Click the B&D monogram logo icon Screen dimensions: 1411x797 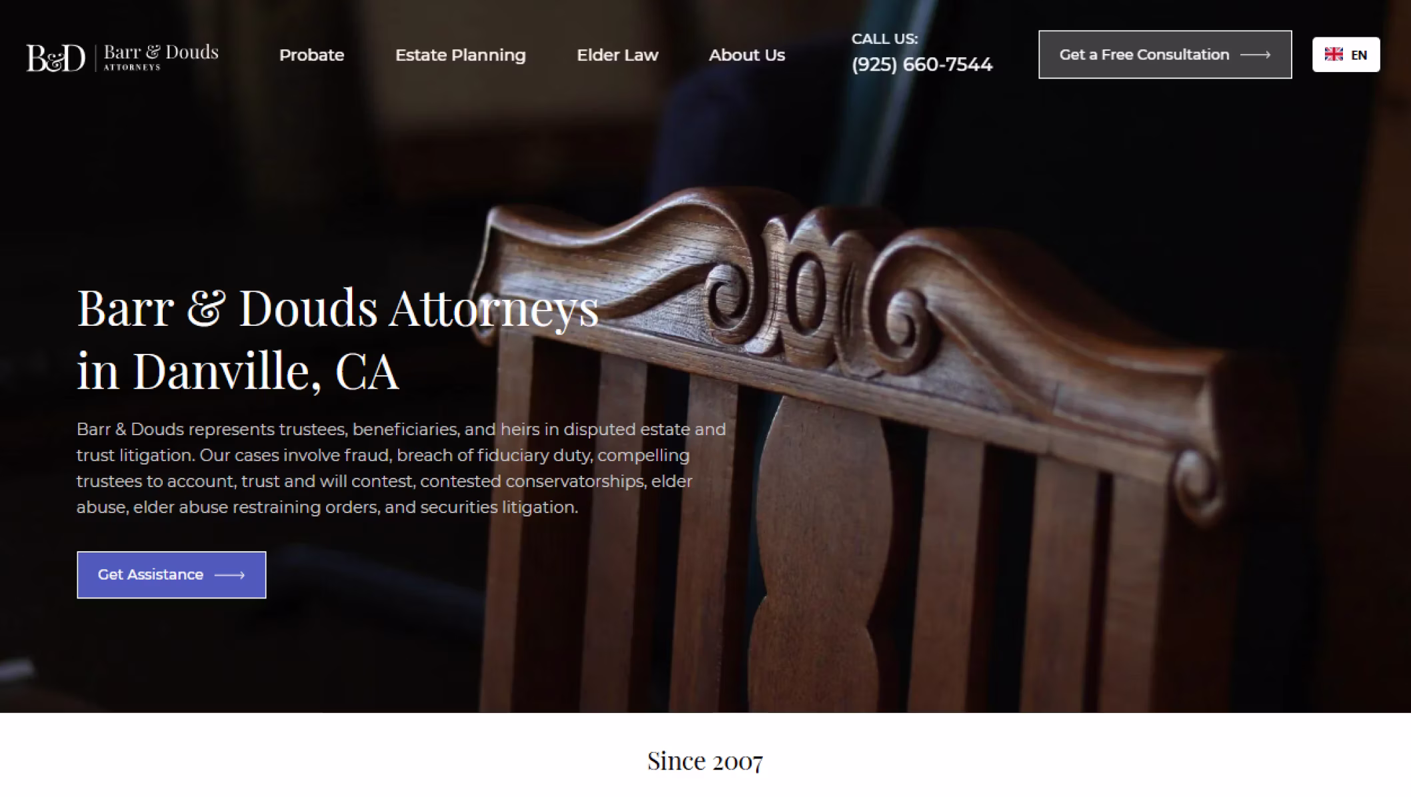(x=56, y=57)
